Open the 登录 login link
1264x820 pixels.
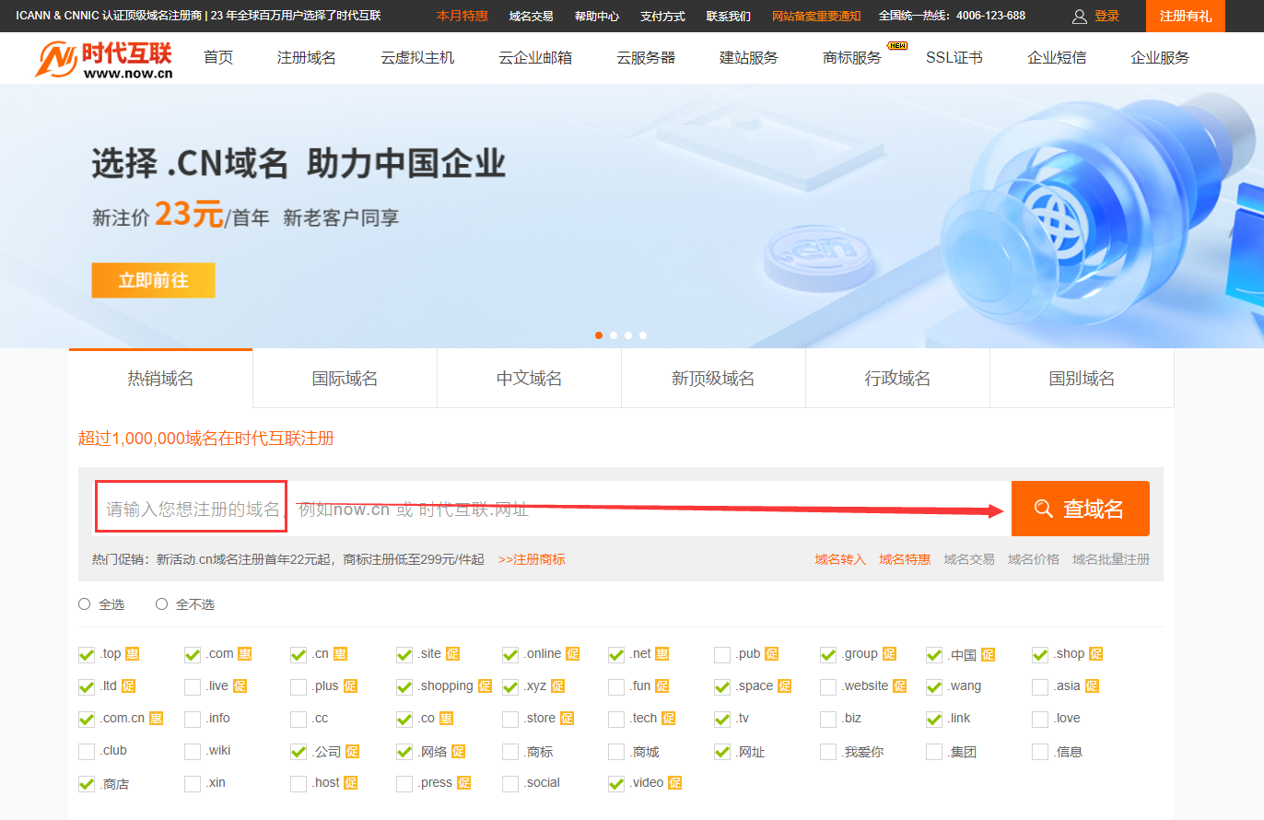1106,16
